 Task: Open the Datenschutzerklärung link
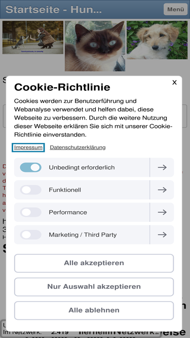click(x=78, y=147)
